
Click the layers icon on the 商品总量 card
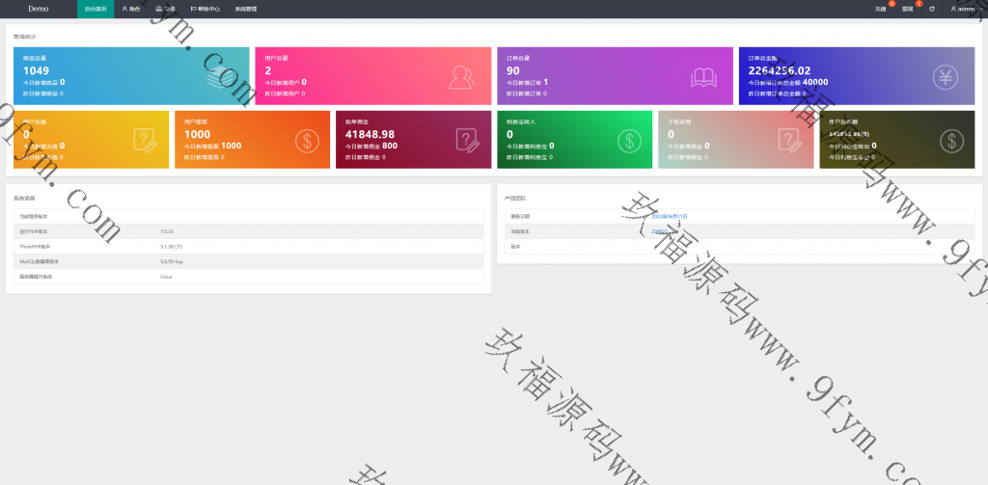[220, 77]
